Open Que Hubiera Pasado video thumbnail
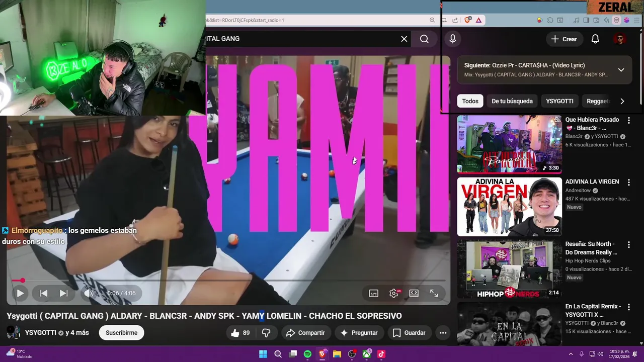The height and width of the screenshot is (362, 644). click(x=509, y=144)
